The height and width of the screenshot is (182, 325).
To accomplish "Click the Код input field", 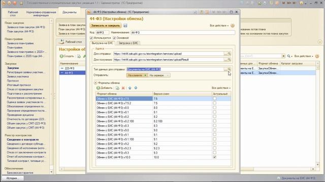I will coord(103,32).
